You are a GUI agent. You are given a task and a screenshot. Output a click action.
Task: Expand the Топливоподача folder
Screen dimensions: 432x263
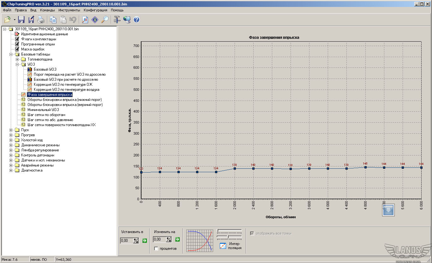[x=17, y=59]
